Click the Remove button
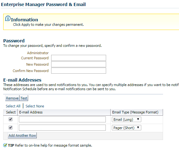This screenshot has width=179, height=153. [12, 98]
